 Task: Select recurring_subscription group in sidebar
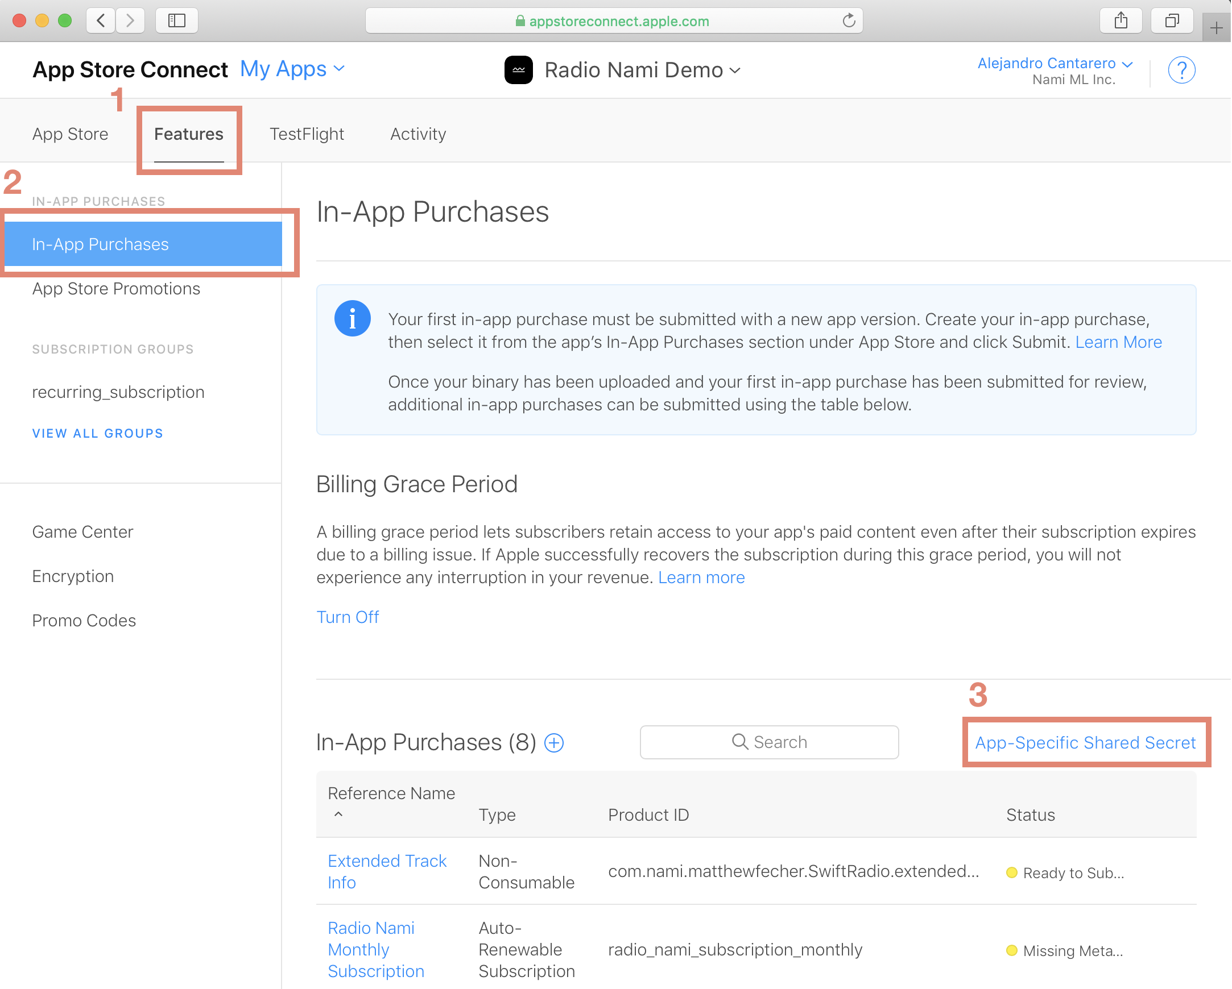(x=118, y=392)
